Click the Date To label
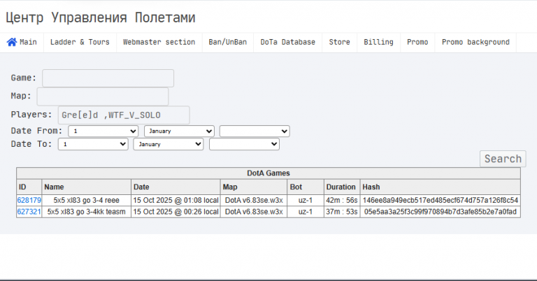The image size is (537, 281). pos(31,144)
